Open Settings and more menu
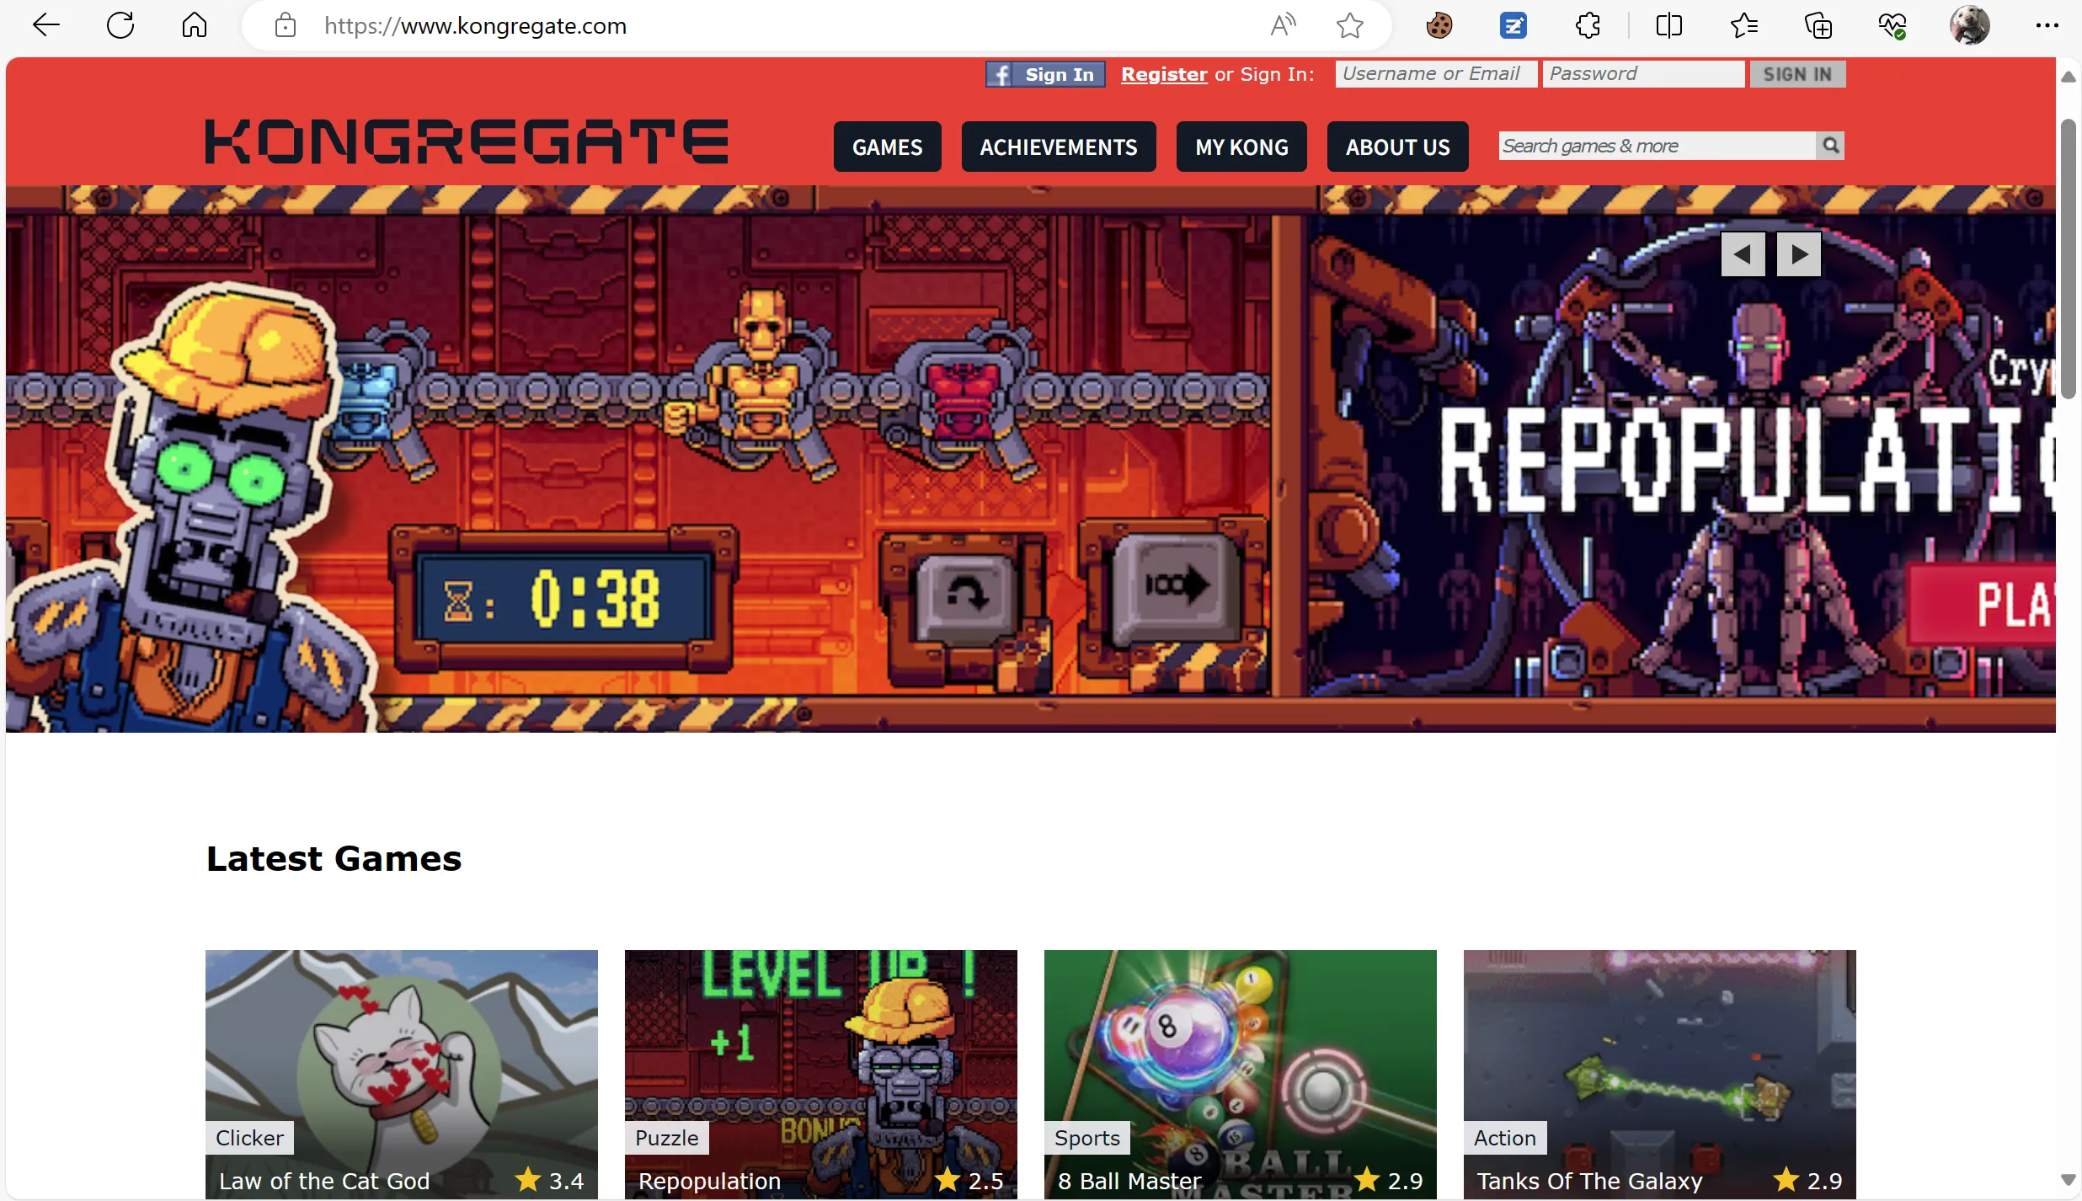 2047,25
